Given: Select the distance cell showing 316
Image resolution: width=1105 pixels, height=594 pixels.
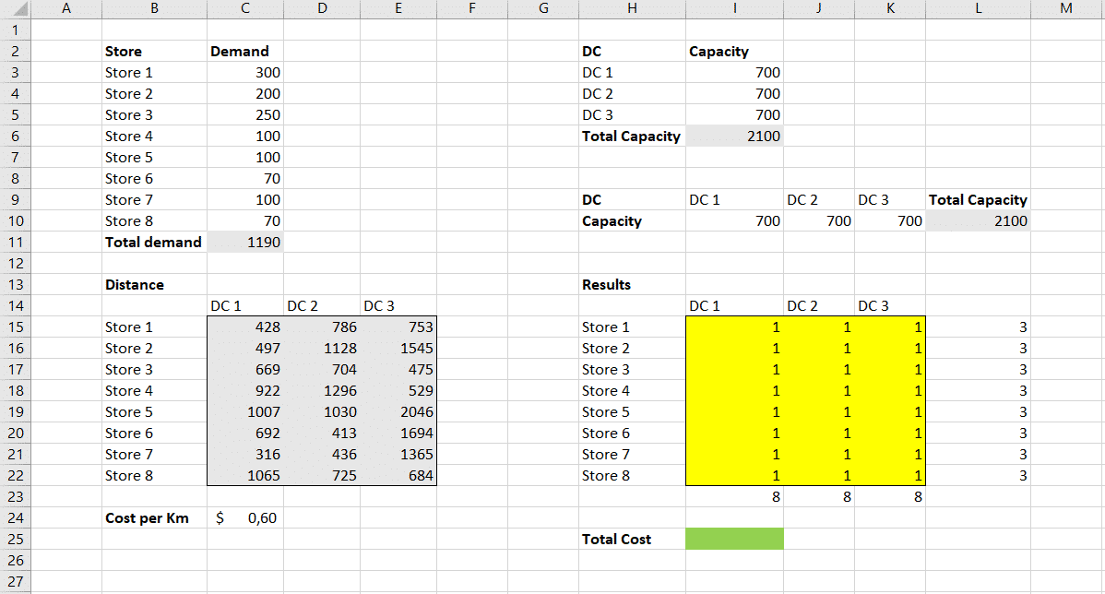Looking at the screenshot, I should click(245, 455).
